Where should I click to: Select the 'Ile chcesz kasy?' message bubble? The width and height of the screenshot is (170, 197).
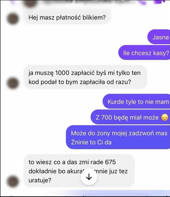(144, 53)
